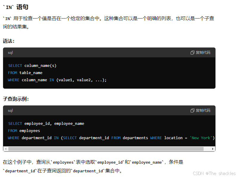Click the horizontal scrollbar thumb

(106, 149)
